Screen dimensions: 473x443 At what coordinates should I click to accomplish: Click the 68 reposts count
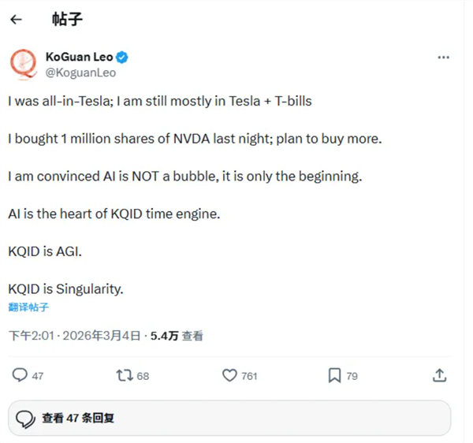[143, 376]
